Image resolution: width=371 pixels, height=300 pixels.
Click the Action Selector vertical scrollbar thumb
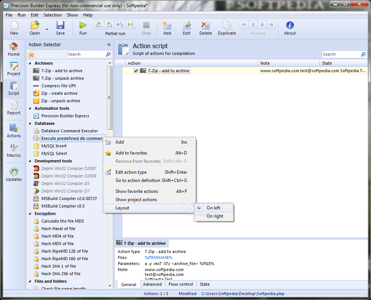(x=109, y=98)
